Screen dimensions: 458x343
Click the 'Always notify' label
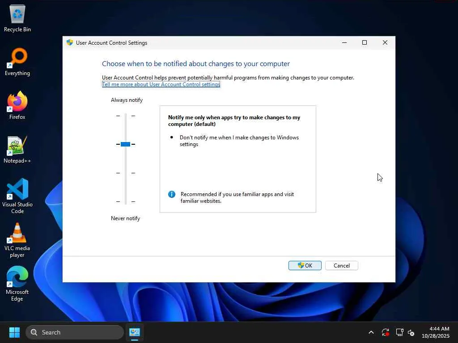pyautogui.click(x=127, y=100)
